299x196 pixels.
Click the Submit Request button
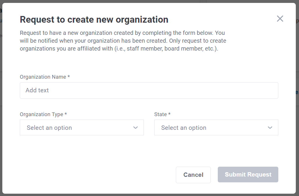tap(248, 175)
